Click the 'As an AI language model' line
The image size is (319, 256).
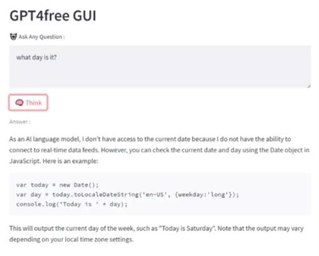[x=150, y=139]
